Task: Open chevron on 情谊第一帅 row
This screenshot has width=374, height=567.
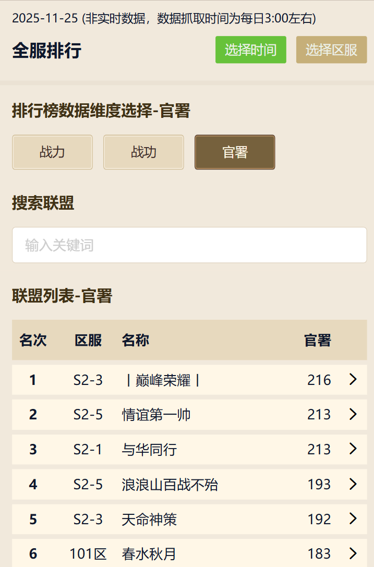Action: point(353,415)
